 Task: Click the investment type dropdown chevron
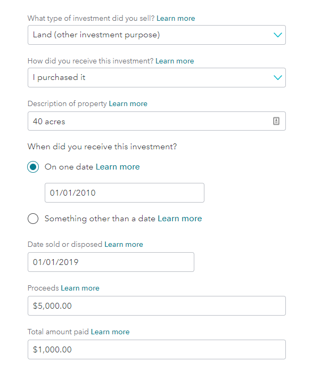pyautogui.click(x=278, y=35)
